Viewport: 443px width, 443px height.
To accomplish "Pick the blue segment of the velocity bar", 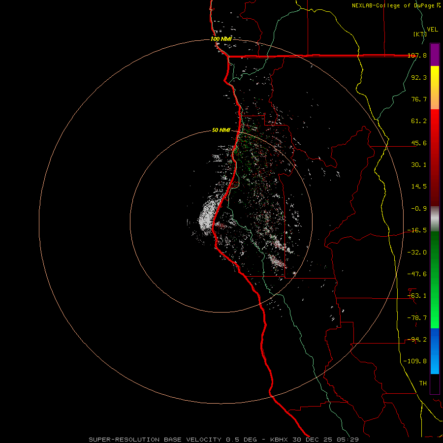I will [x=435, y=351].
